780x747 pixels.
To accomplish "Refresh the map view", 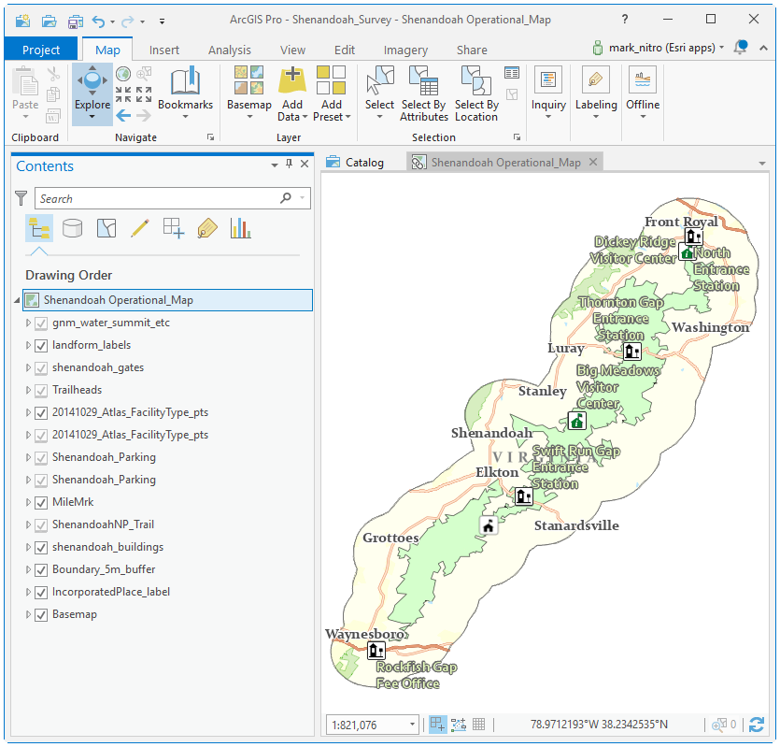I will click(757, 725).
